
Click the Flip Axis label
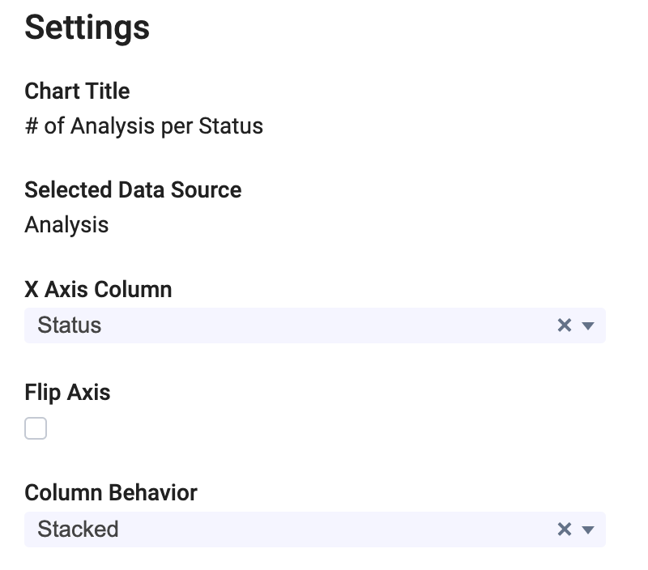tap(67, 393)
